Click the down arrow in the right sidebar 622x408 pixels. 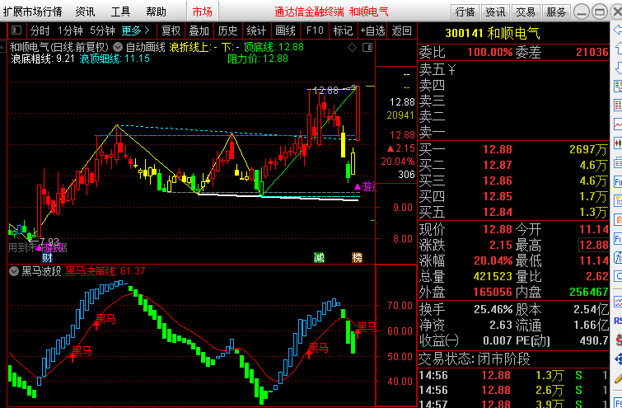(x=618, y=68)
